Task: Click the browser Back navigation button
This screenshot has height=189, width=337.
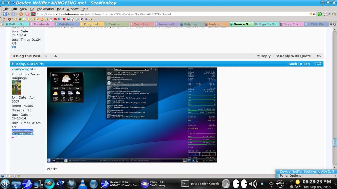Action: [x=5, y=14]
